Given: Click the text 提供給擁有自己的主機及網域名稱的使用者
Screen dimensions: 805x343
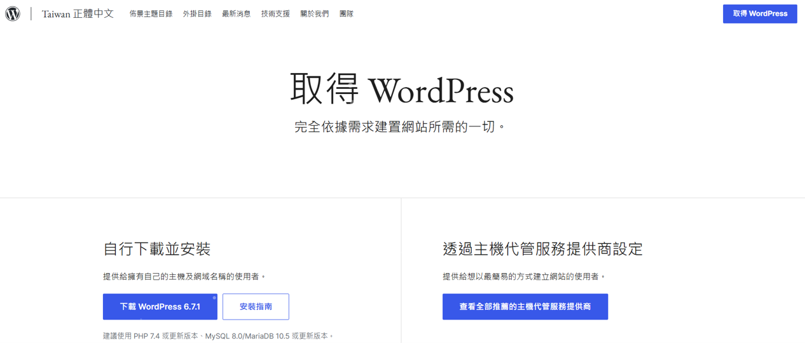Looking at the screenshot, I should tap(184, 276).
